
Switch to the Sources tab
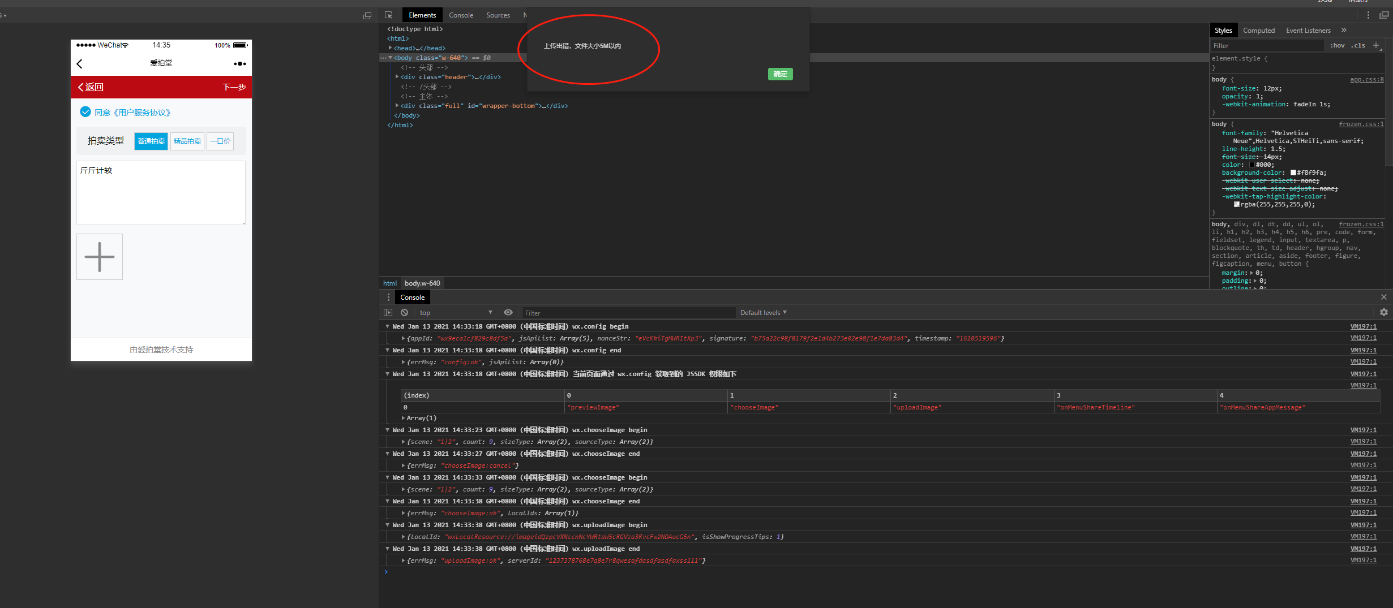pos(498,15)
